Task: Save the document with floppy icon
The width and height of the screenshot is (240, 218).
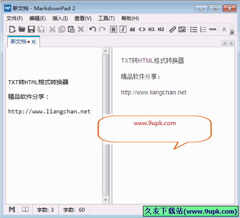Action: point(31,29)
